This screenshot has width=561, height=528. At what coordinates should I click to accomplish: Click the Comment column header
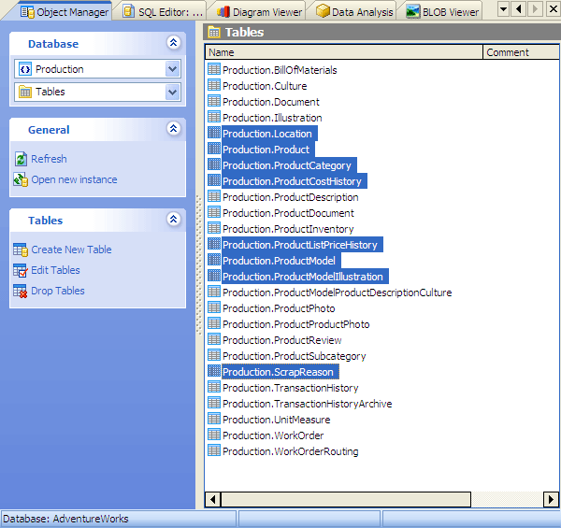521,52
